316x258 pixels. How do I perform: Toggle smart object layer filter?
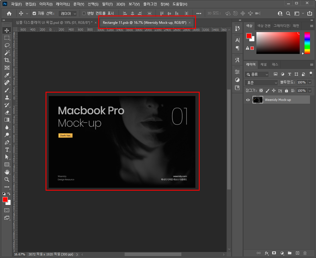pyautogui.click(x=303, y=74)
